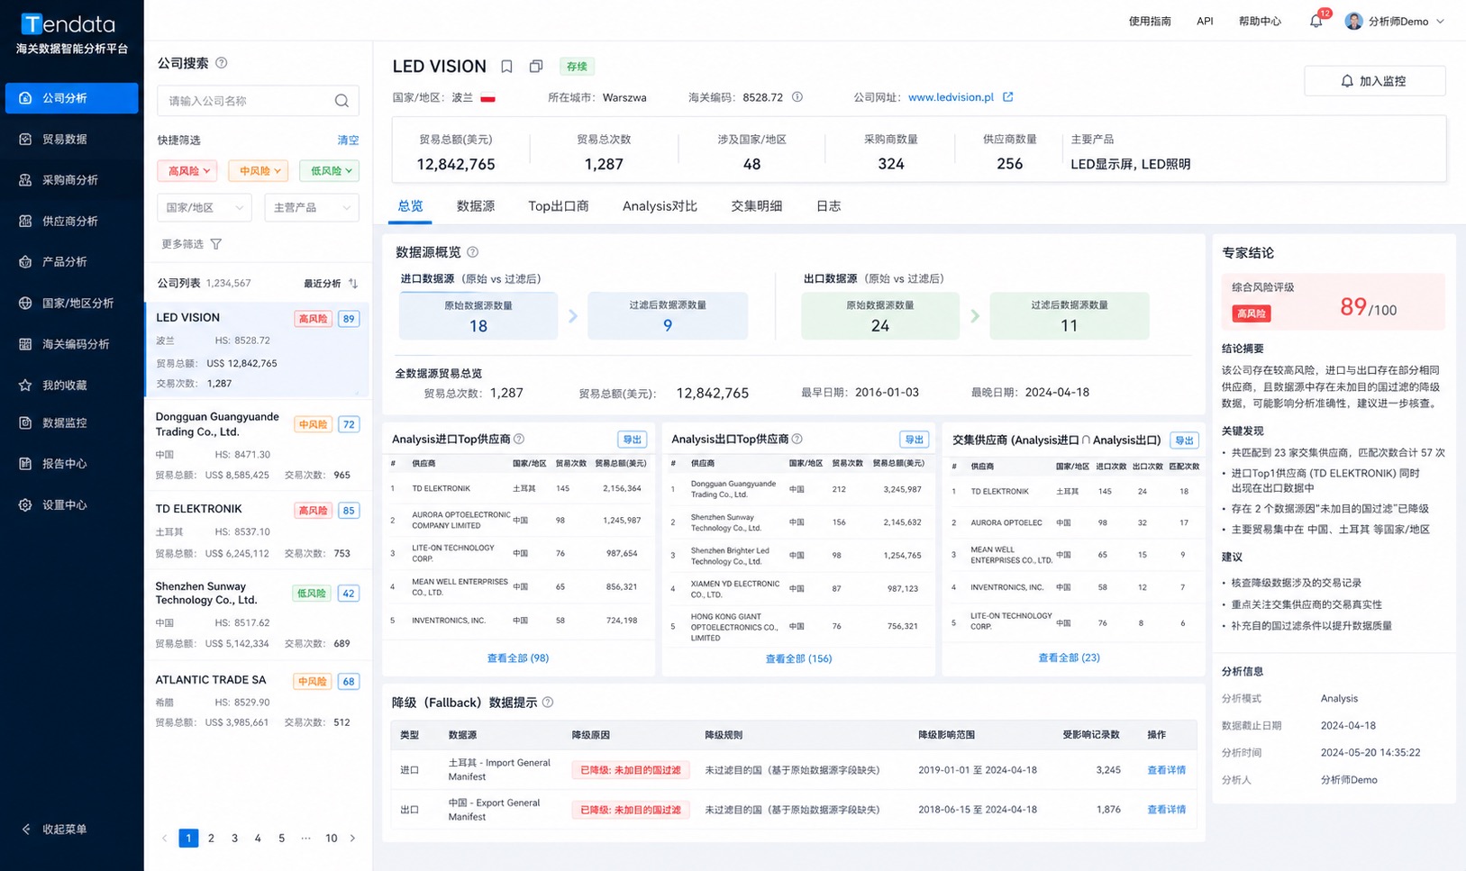Toggle the 高风险 quick filter tag
This screenshot has width=1466, height=871.
[187, 170]
